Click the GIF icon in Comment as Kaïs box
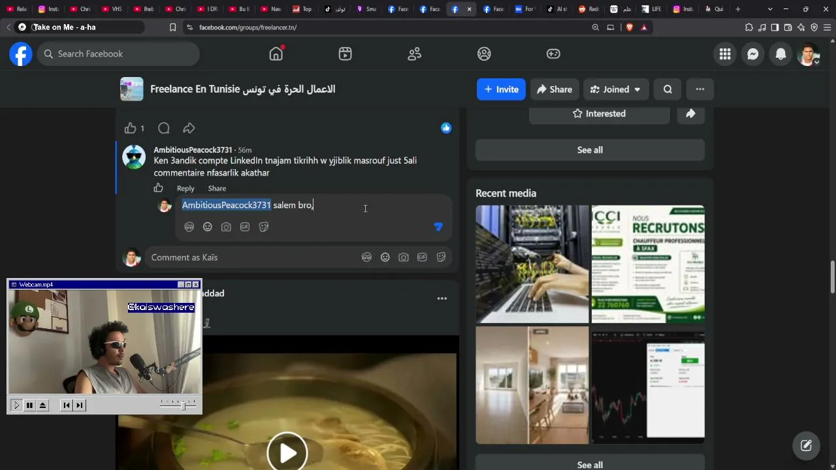The height and width of the screenshot is (470, 836). [x=423, y=257]
